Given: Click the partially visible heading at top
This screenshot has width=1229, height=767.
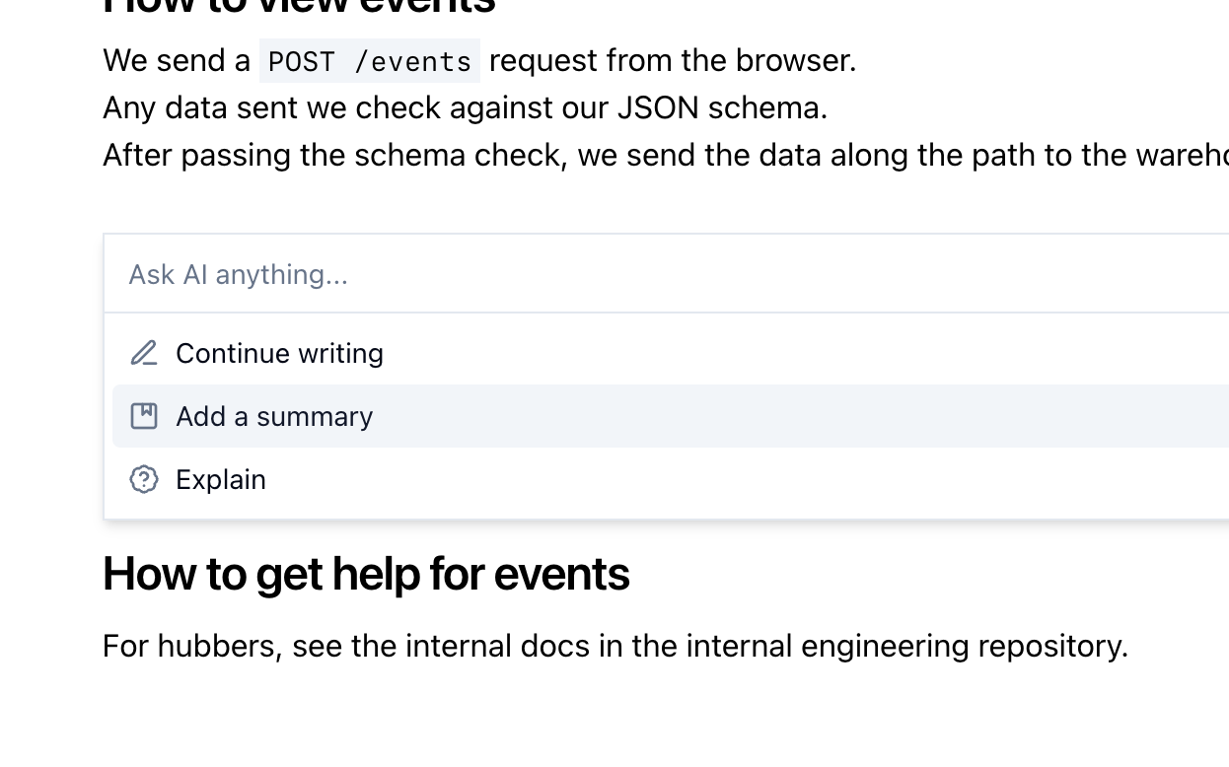Looking at the screenshot, I should coord(299,6).
